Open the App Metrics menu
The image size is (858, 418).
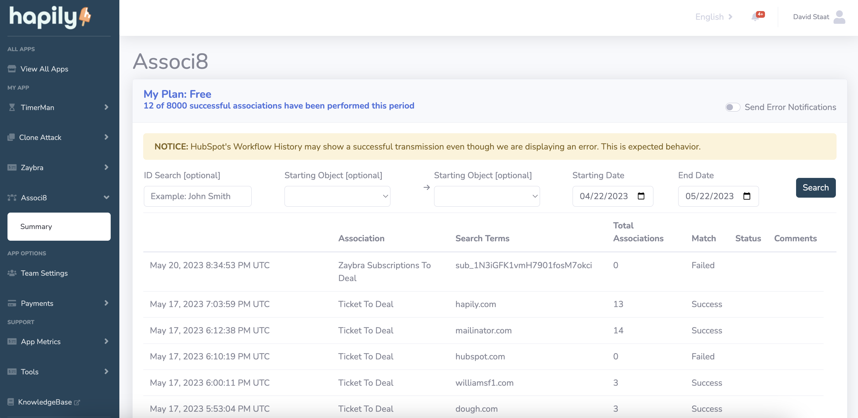[x=41, y=341]
